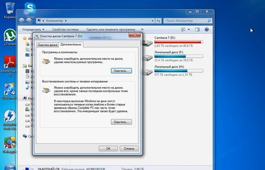Viewport: 265px width, 170px height.
Task: Toggle the preview pane icon
Action: point(198,29)
